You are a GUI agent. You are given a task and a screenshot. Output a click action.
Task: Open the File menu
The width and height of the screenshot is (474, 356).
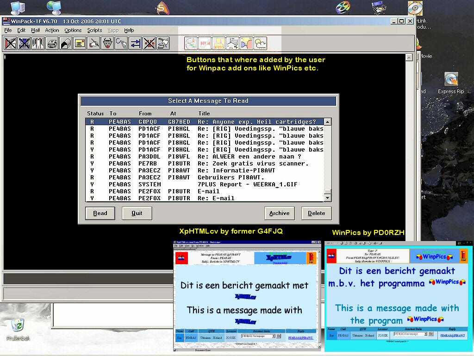(8, 30)
